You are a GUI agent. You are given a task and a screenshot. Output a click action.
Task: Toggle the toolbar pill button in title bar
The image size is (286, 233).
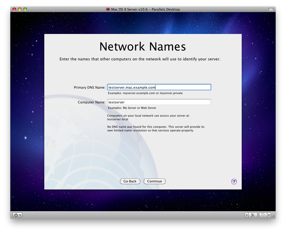tap(271, 9)
